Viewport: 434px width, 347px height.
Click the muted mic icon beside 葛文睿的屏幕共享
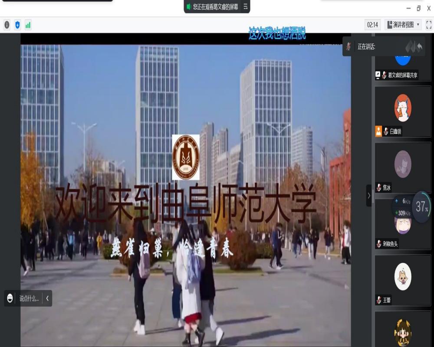point(384,75)
